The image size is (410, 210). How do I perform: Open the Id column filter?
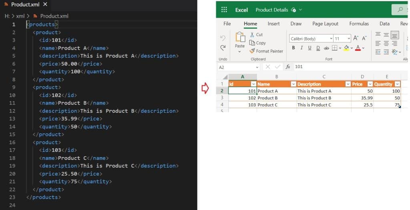tap(253, 84)
